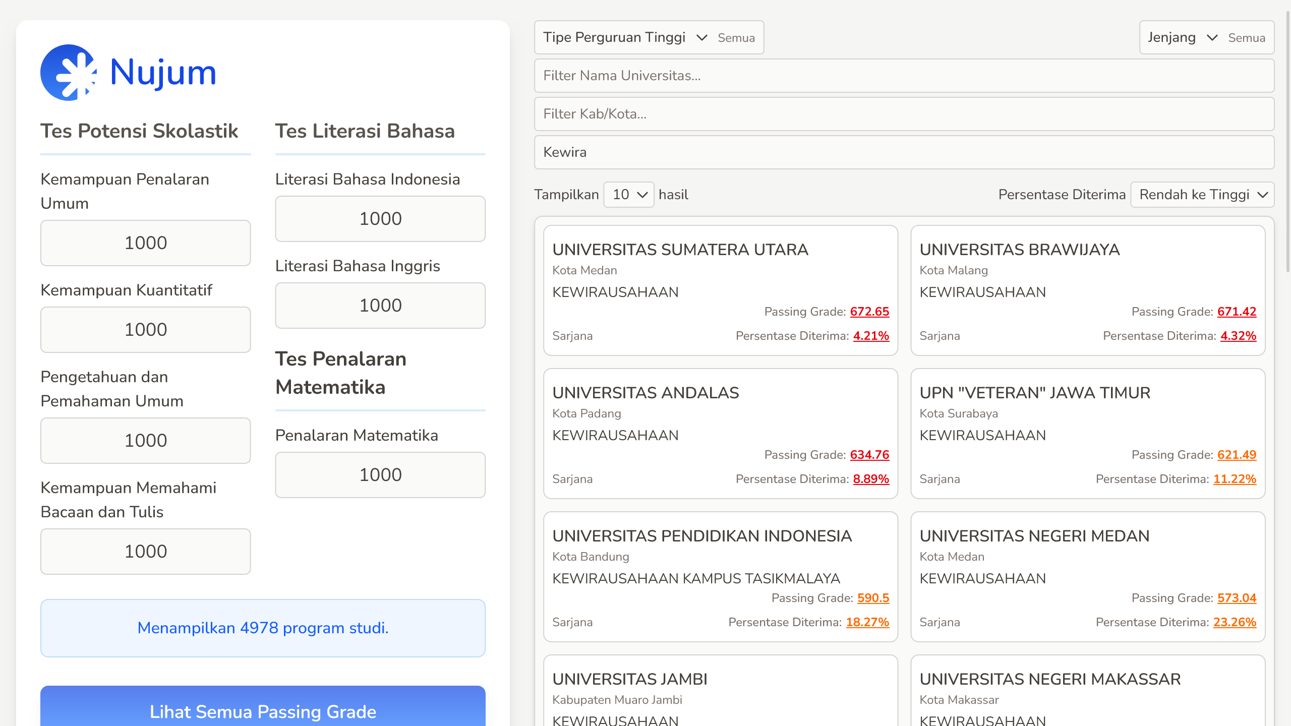Click acceptance percentage 23.26%
Image resolution: width=1291 pixels, height=726 pixels.
[1235, 622]
